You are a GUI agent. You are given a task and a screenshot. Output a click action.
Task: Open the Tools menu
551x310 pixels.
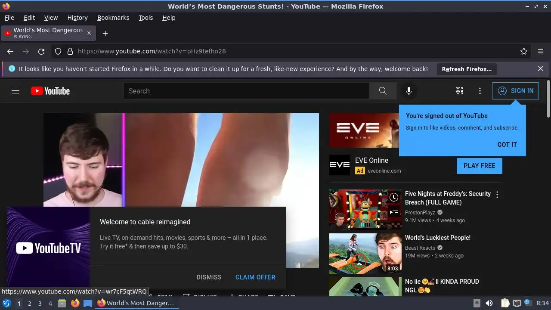click(145, 18)
